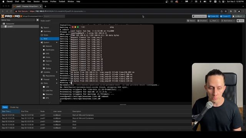The image size is (246, 138).
Task: Click the browser share icon
Action: (x=221, y=11)
